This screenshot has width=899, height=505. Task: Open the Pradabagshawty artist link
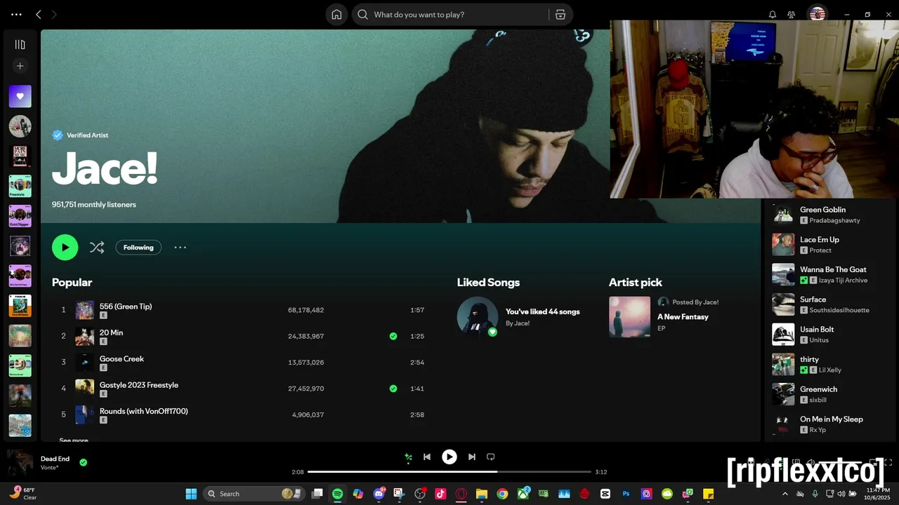point(834,220)
